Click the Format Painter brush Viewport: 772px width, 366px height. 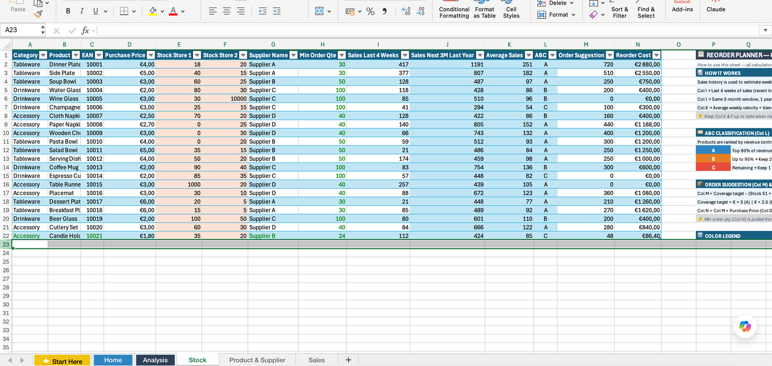point(38,14)
